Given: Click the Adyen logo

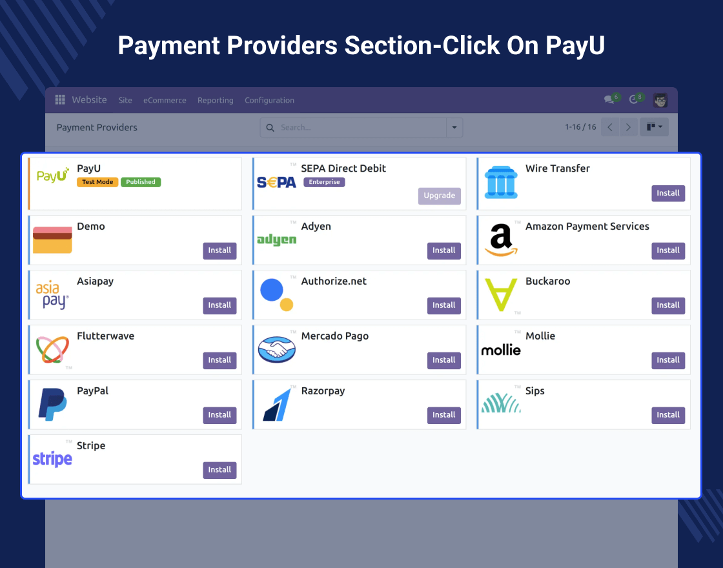Looking at the screenshot, I should coord(276,239).
